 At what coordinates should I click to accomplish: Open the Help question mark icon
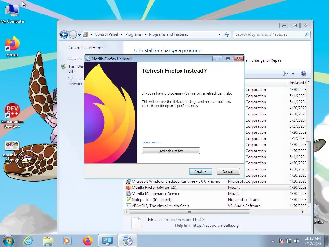click(303, 74)
